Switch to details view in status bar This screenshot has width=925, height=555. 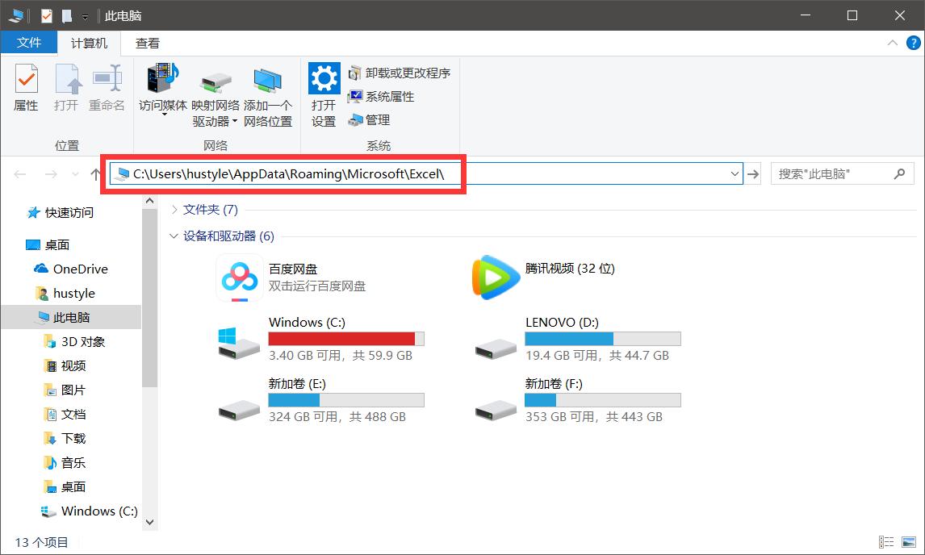[885, 541]
